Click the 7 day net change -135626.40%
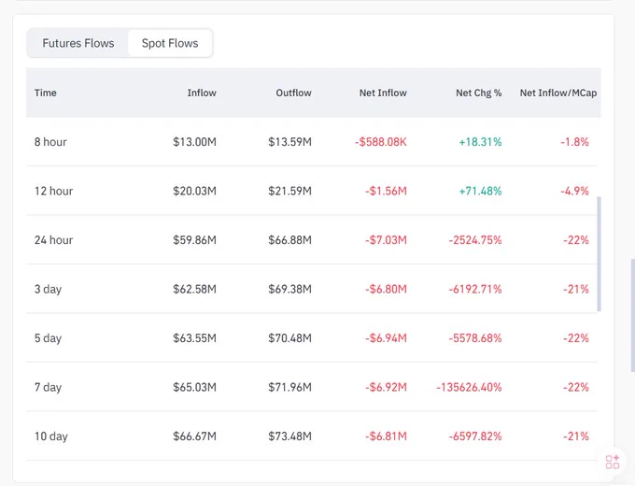 click(x=469, y=387)
